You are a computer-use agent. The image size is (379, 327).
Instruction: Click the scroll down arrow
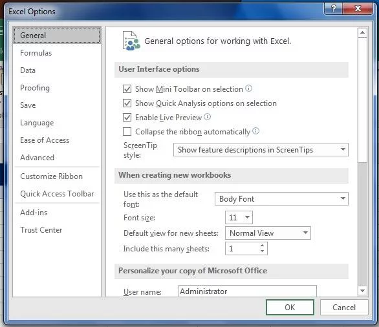point(362,291)
